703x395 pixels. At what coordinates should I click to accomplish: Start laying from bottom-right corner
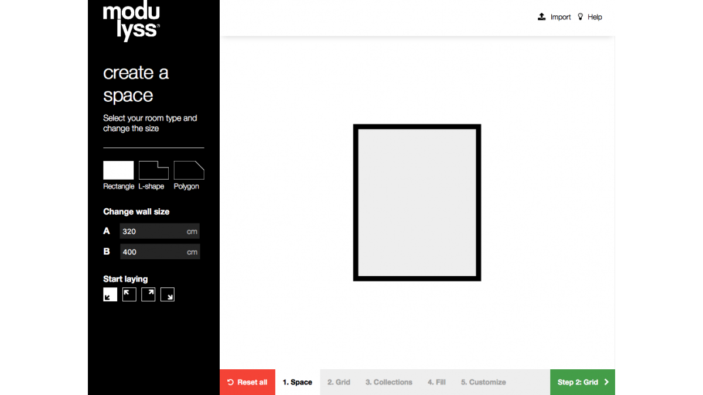pos(168,294)
